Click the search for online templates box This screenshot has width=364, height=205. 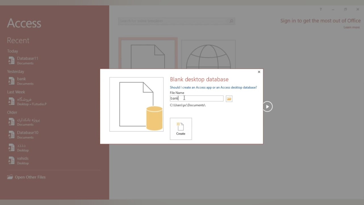[x=173, y=21]
